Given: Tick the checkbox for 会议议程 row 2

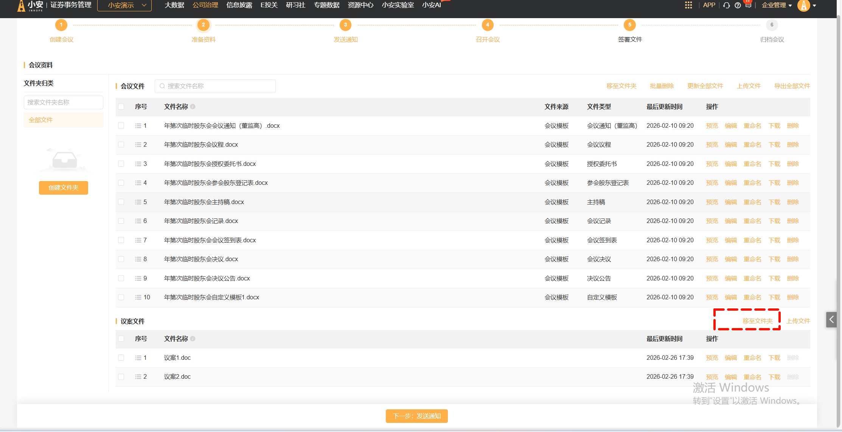Looking at the screenshot, I should tap(121, 145).
